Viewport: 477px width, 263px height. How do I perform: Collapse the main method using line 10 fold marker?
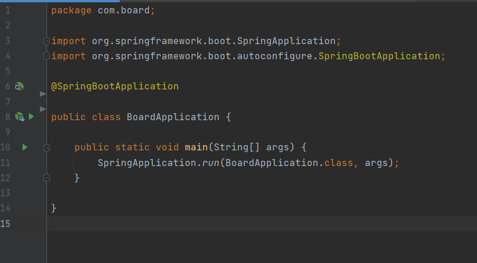coord(46,148)
